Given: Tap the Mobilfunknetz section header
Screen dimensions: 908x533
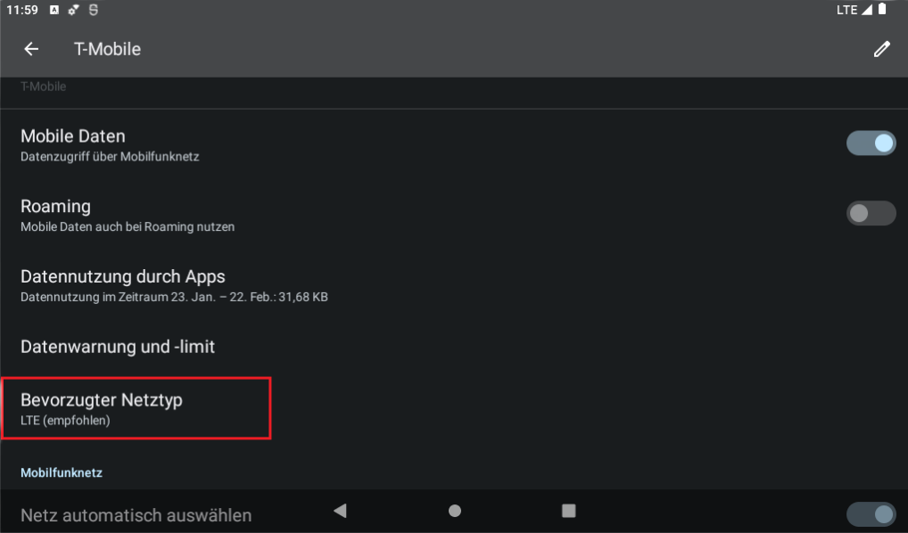Looking at the screenshot, I should 62,472.
